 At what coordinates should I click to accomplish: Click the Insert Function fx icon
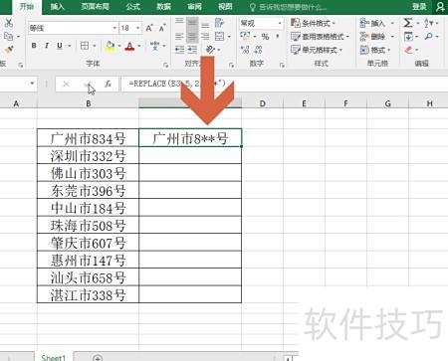109,84
